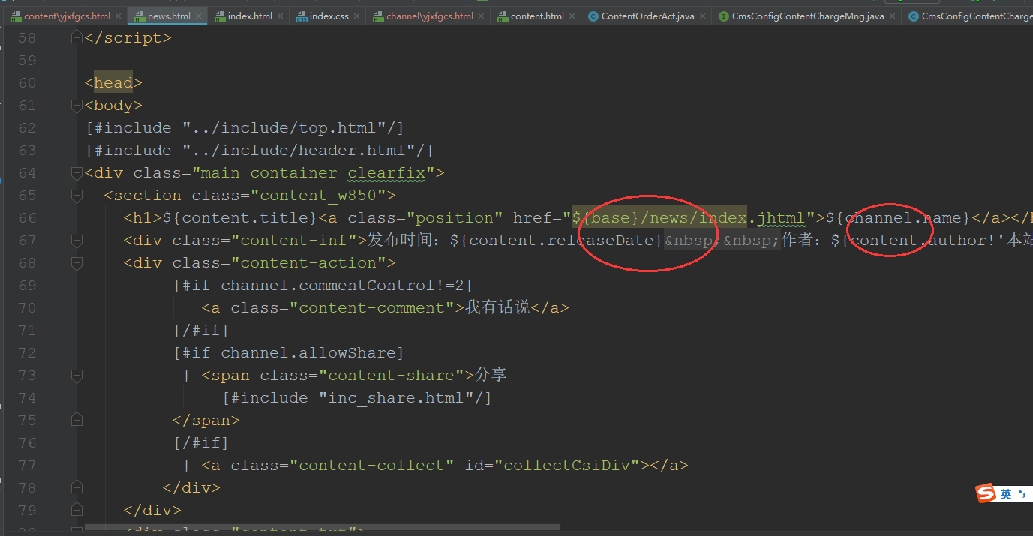1033x536 pixels.
Task: Click the CSS file icon on index.css tab
Action: coord(302,16)
